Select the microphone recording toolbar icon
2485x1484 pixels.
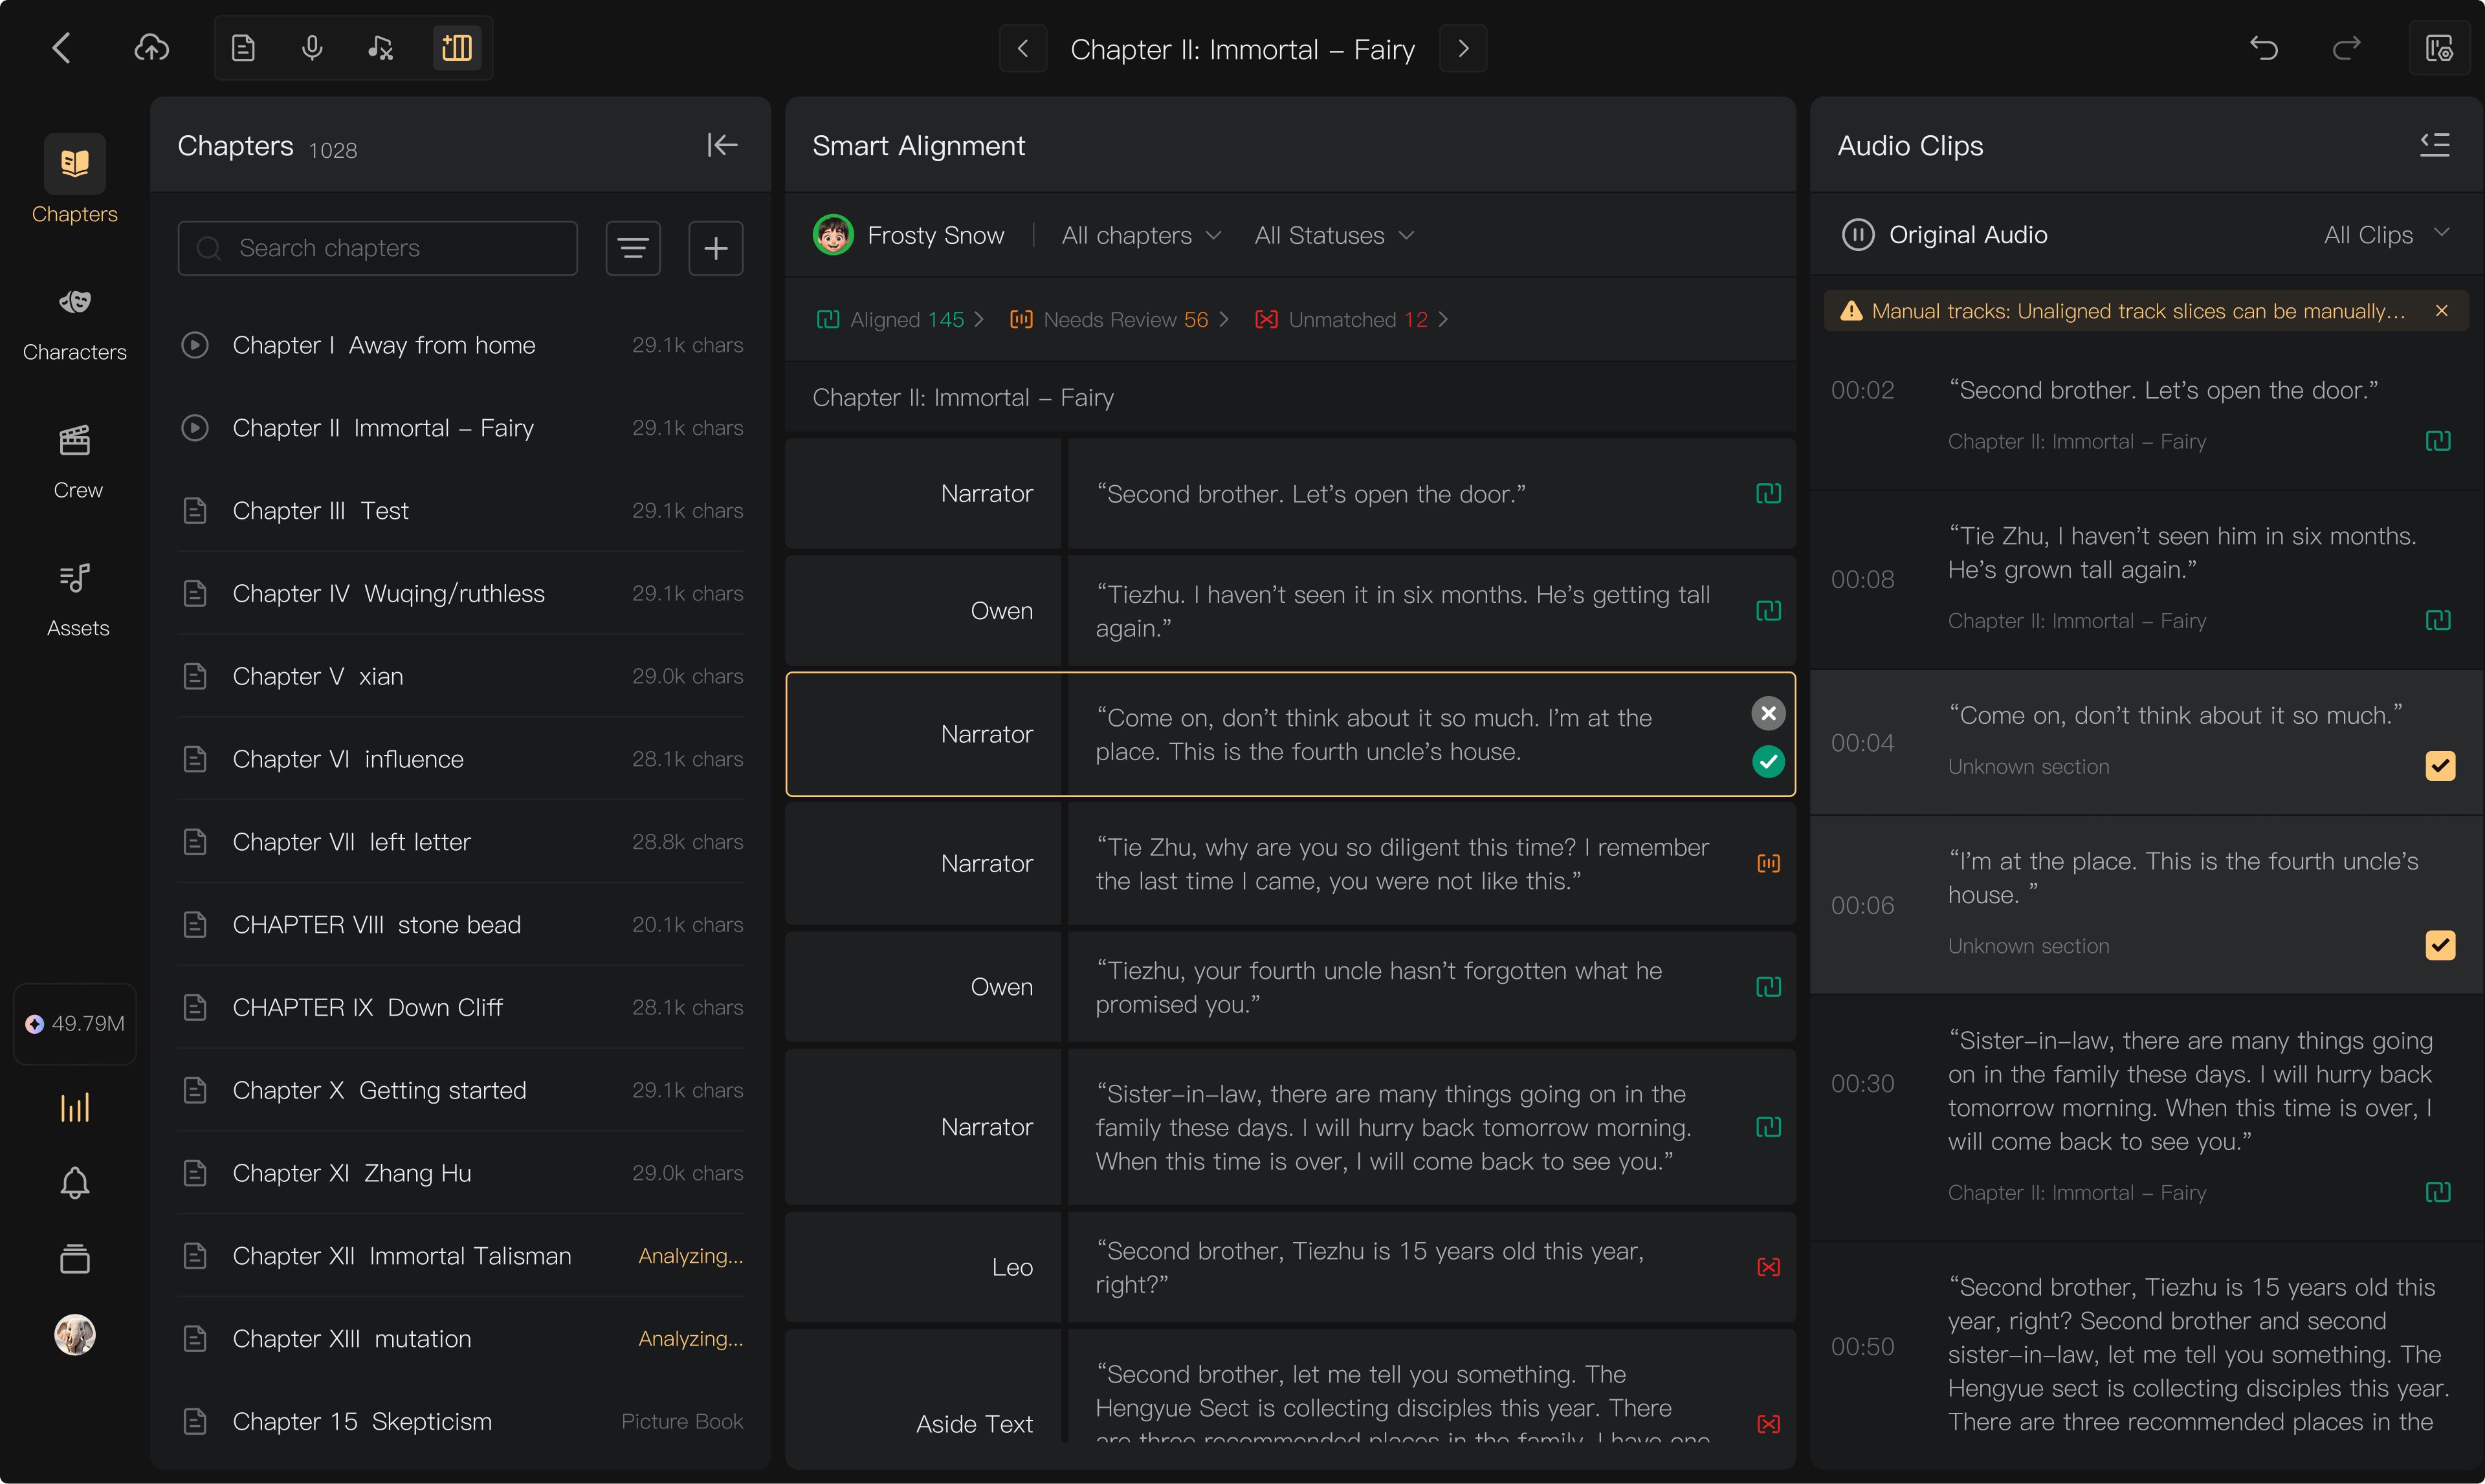point(312,48)
